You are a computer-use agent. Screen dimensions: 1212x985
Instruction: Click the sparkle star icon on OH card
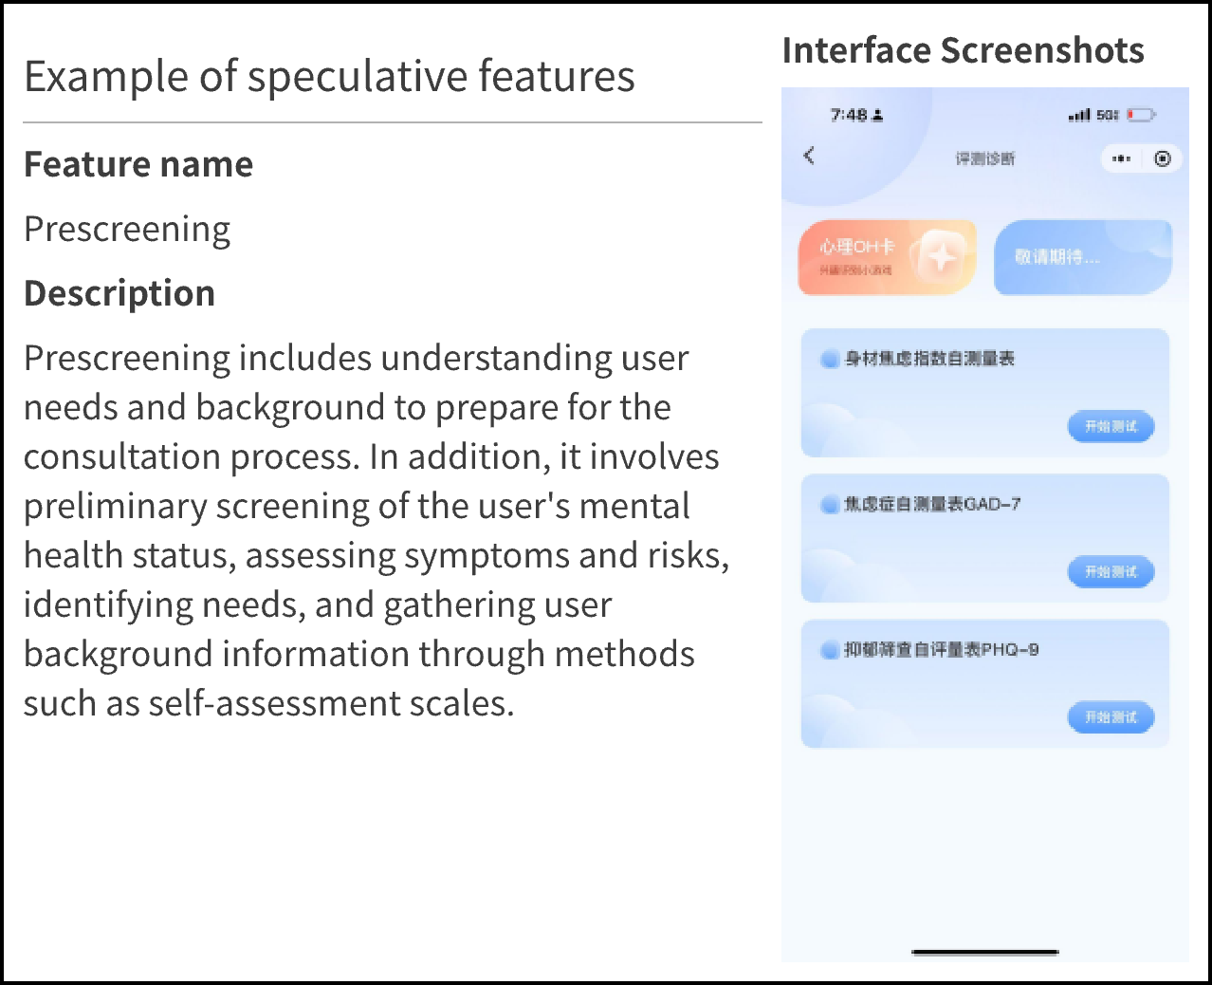(942, 256)
